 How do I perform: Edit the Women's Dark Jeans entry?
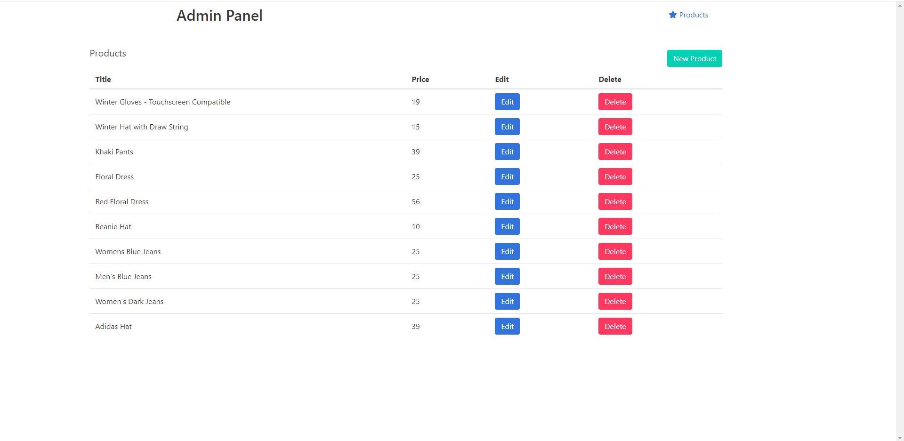pyautogui.click(x=507, y=301)
